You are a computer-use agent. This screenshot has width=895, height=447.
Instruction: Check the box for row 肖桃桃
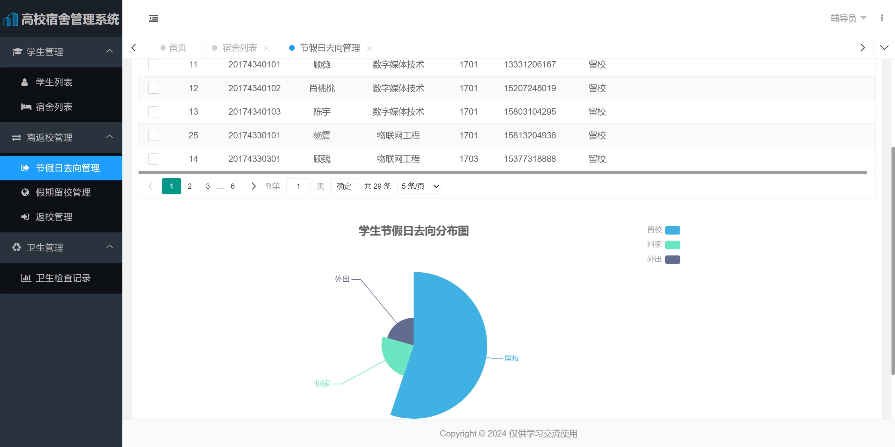pyautogui.click(x=153, y=88)
